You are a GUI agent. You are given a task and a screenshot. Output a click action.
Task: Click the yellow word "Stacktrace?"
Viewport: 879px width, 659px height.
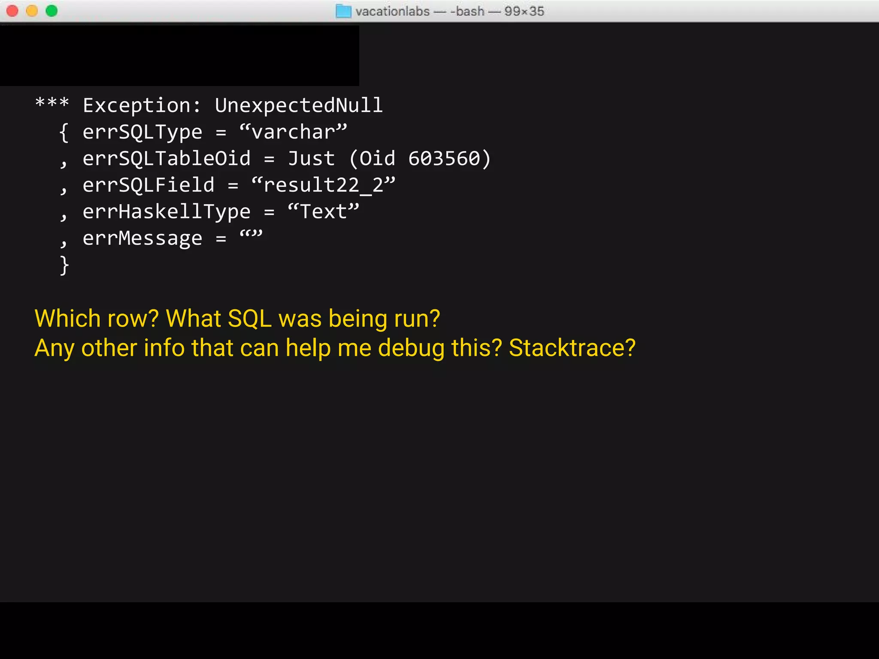(572, 348)
